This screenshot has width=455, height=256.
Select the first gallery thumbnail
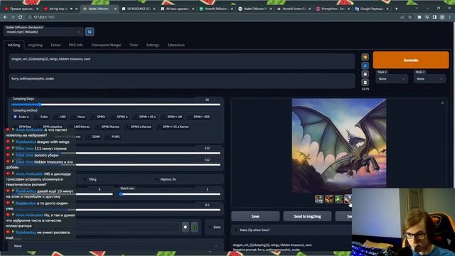[319, 199]
